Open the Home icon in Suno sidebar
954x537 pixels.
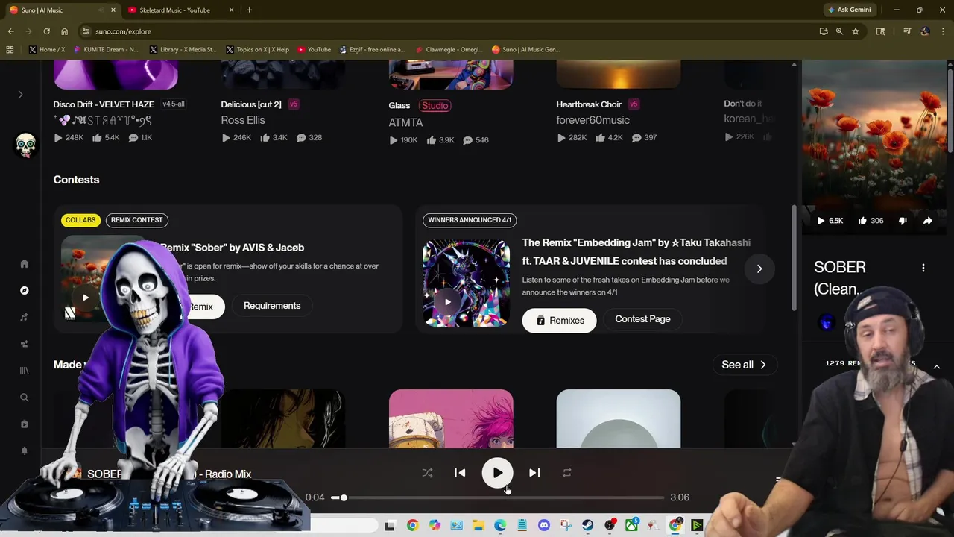coord(24,263)
